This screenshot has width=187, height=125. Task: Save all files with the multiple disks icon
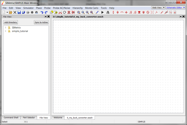23,12
